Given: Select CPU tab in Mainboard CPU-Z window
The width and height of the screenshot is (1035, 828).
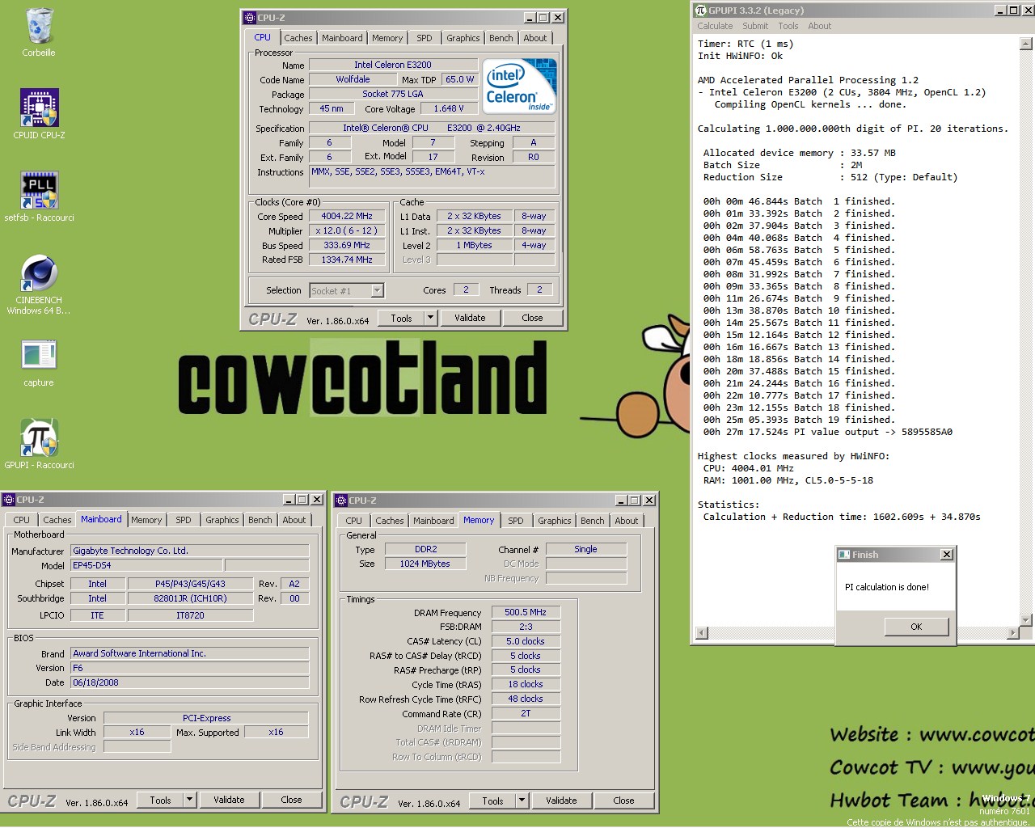Looking at the screenshot, I should click(22, 520).
